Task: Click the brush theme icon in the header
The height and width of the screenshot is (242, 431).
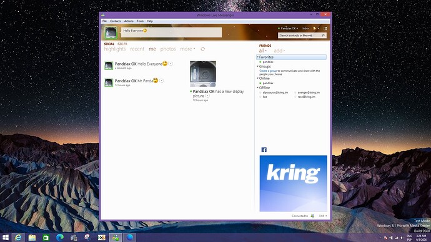Action: coord(315,28)
